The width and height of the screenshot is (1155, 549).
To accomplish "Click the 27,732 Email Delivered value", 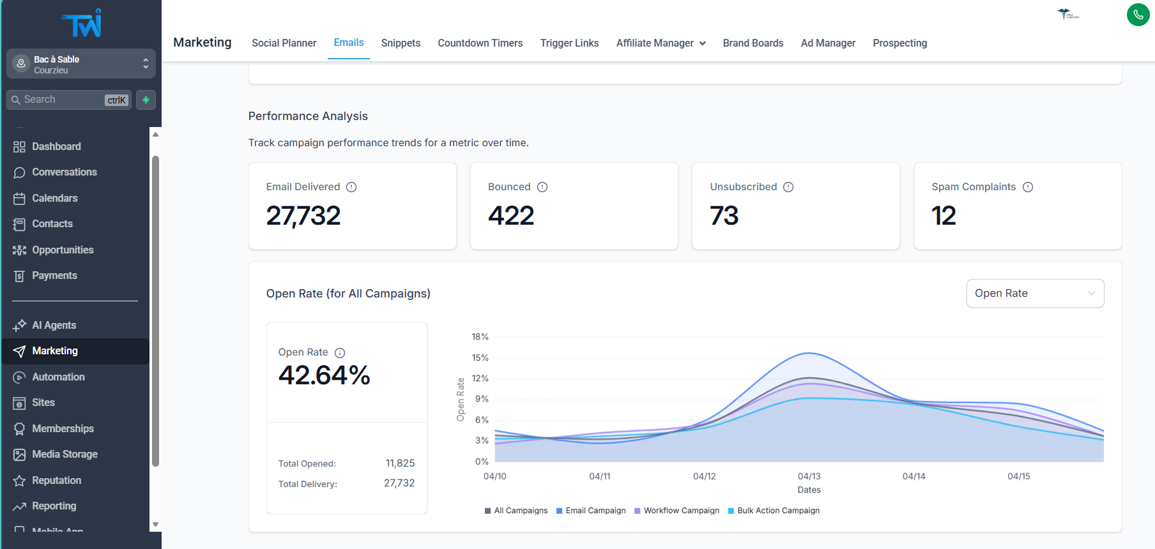I will (x=303, y=216).
